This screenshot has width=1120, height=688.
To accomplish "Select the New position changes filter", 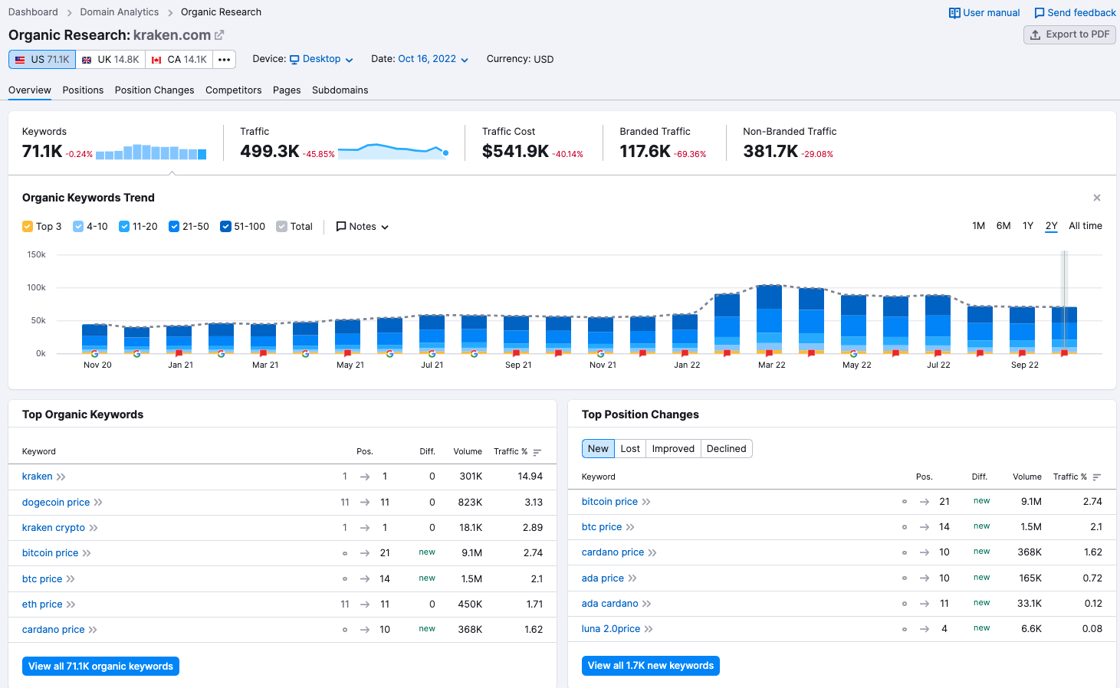I will (x=598, y=449).
